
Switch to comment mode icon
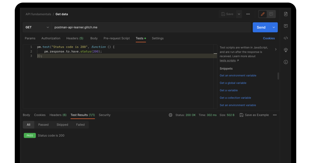[x=271, y=14]
